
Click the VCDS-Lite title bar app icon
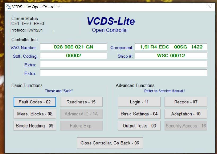click(x=9, y=7)
